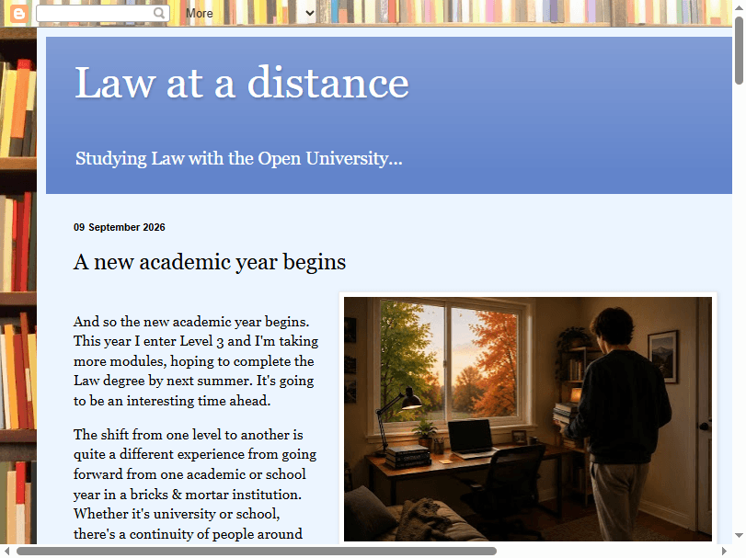Click 'Studying Law with the Open University...' subtitle
This screenshot has height=558, width=746.
(x=239, y=158)
